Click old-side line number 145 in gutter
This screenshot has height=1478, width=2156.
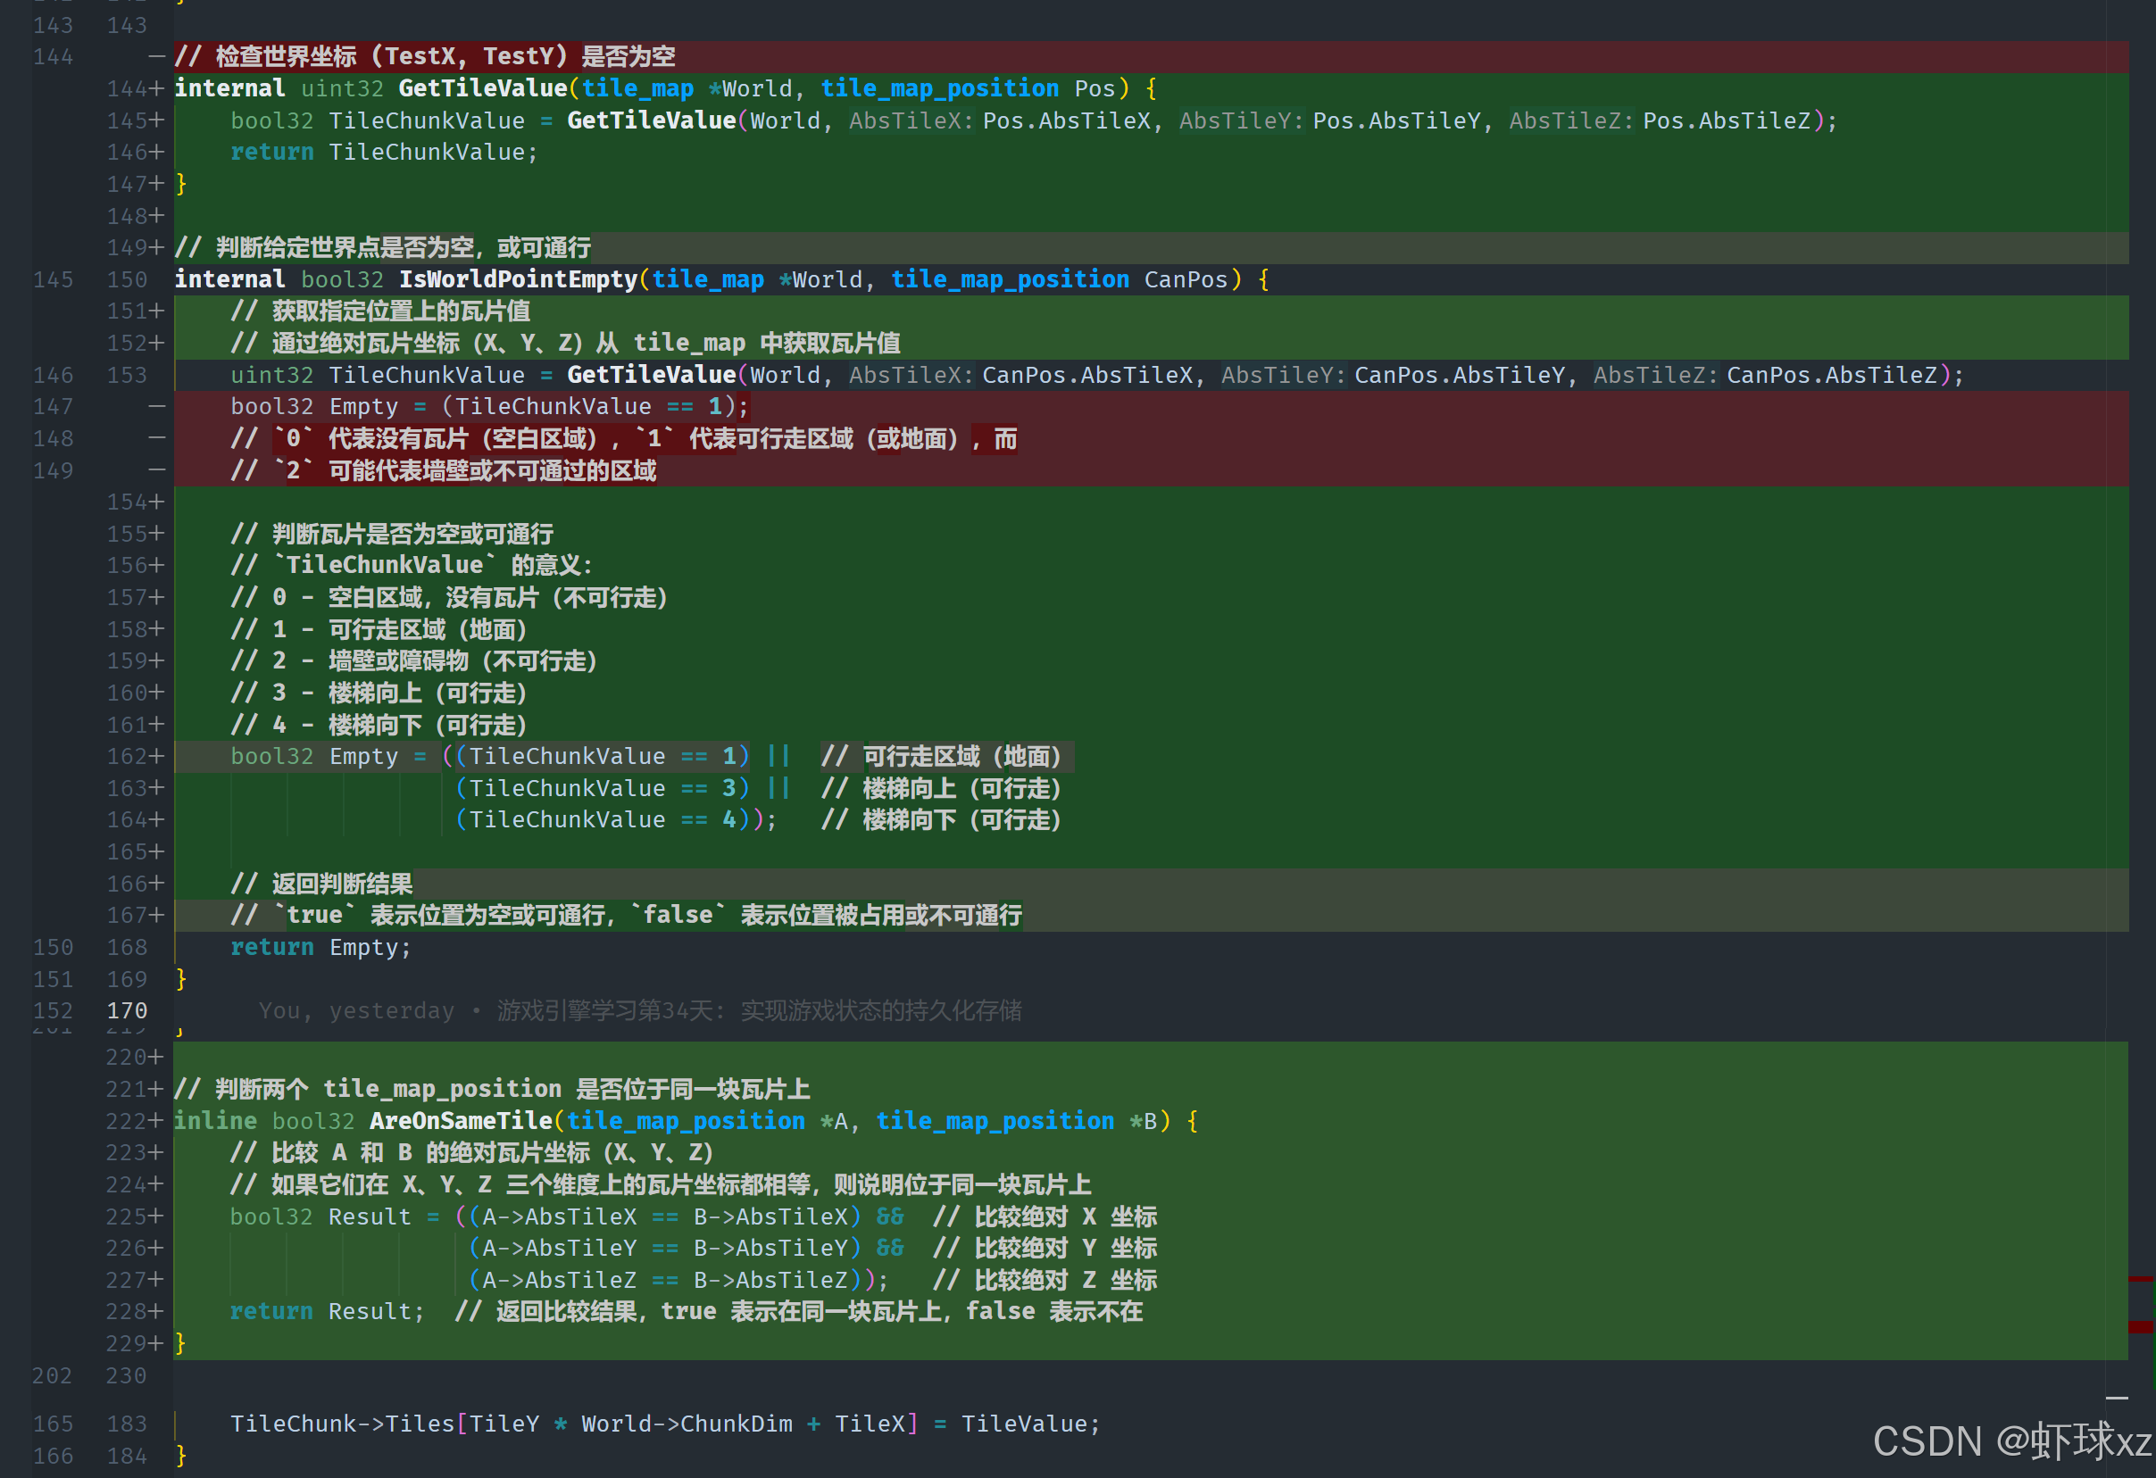pyautogui.click(x=53, y=279)
